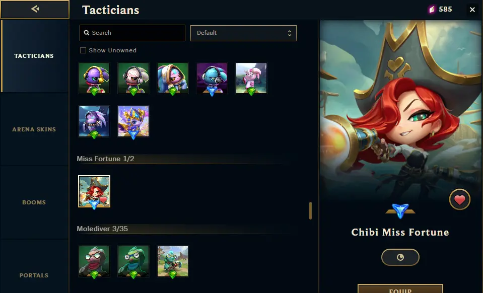The width and height of the screenshot is (483, 293).
Task: Select the purple headphones sprite tactician
Action: coord(94,78)
